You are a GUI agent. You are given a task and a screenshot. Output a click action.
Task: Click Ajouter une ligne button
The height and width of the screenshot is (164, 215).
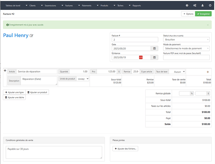[x=14, y=92]
